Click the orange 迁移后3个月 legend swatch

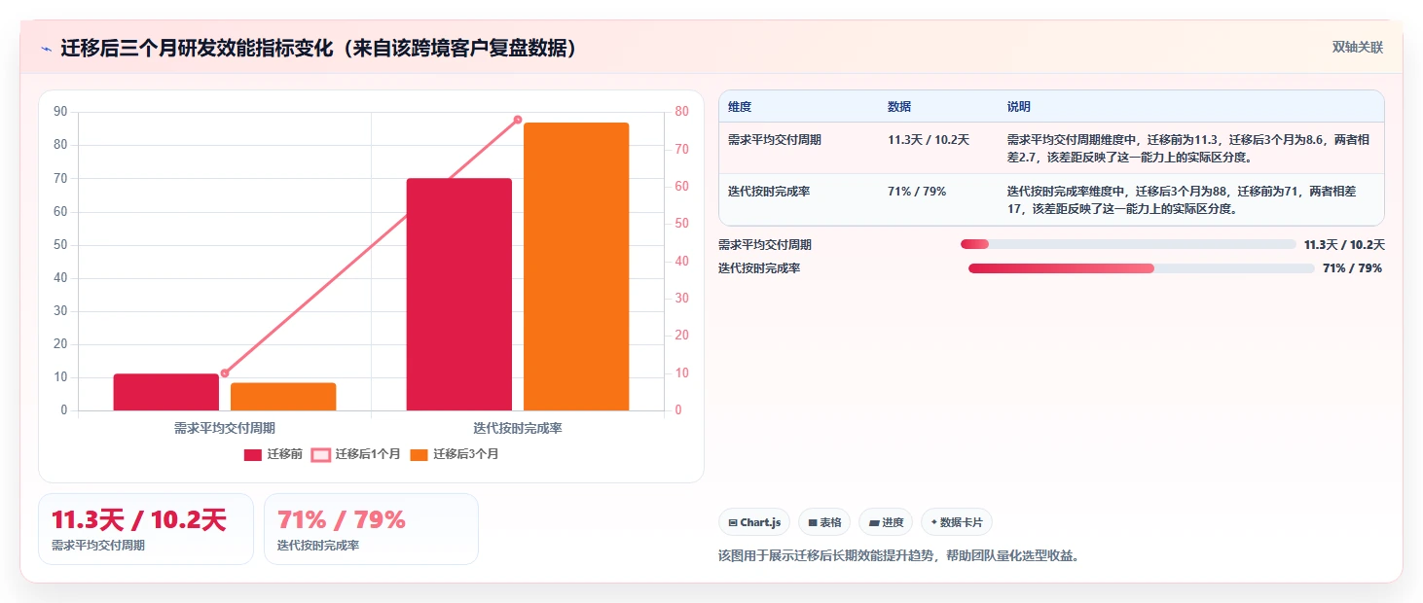(x=419, y=454)
